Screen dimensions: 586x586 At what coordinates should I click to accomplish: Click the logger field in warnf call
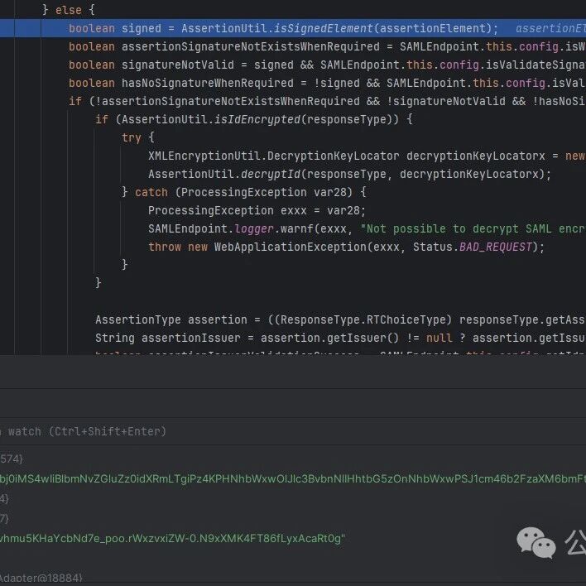[254, 228]
